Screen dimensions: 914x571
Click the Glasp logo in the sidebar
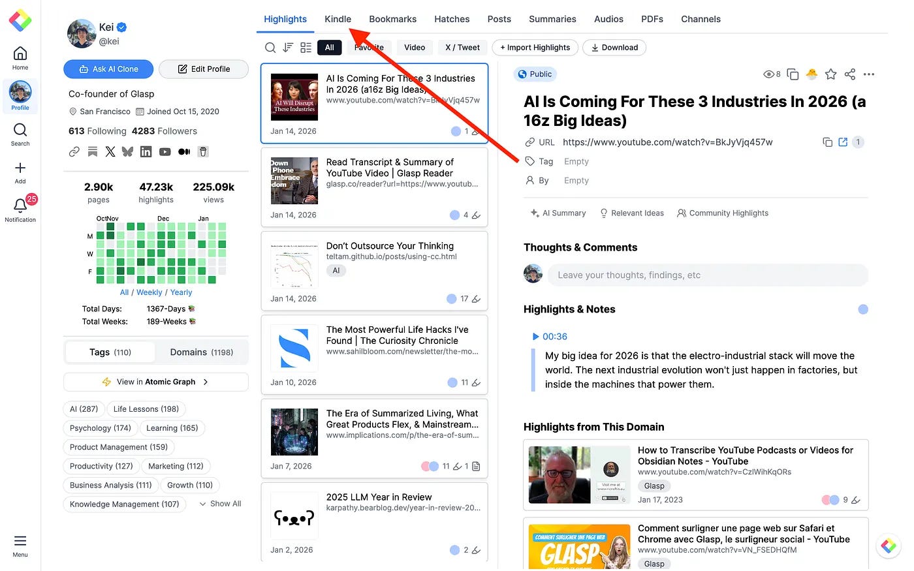coord(20,20)
